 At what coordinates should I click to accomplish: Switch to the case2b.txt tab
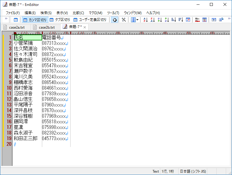[45, 27]
